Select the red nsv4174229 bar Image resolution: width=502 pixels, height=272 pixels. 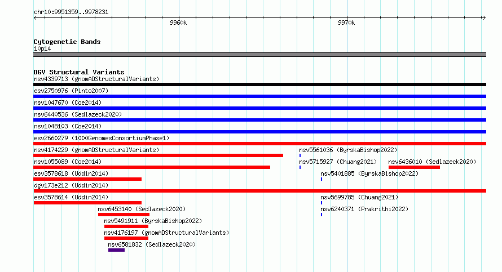click(158, 155)
